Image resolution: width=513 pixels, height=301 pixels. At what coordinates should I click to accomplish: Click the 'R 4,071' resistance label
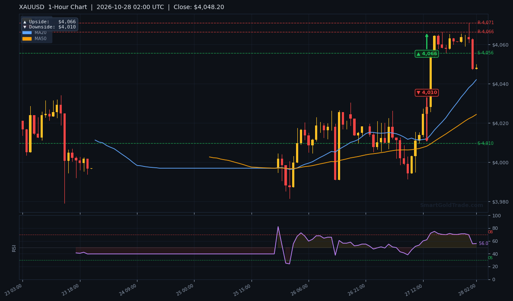[485, 23]
